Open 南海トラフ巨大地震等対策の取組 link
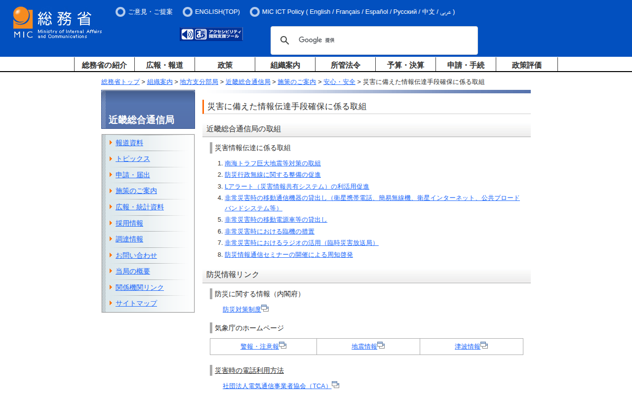The height and width of the screenshot is (395, 632). [273, 163]
